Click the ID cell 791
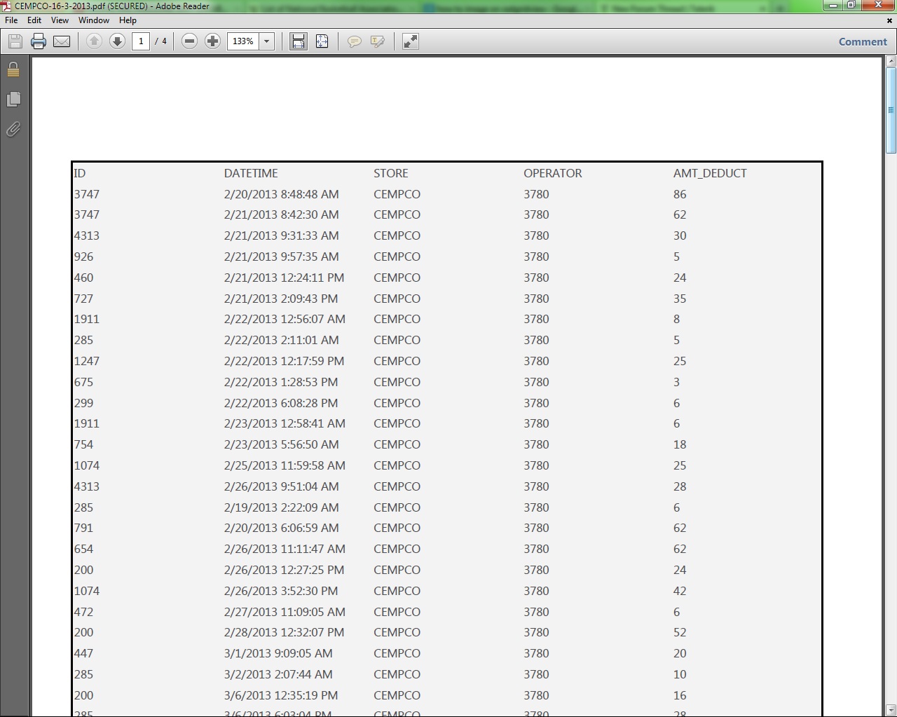 (x=83, y=528)
